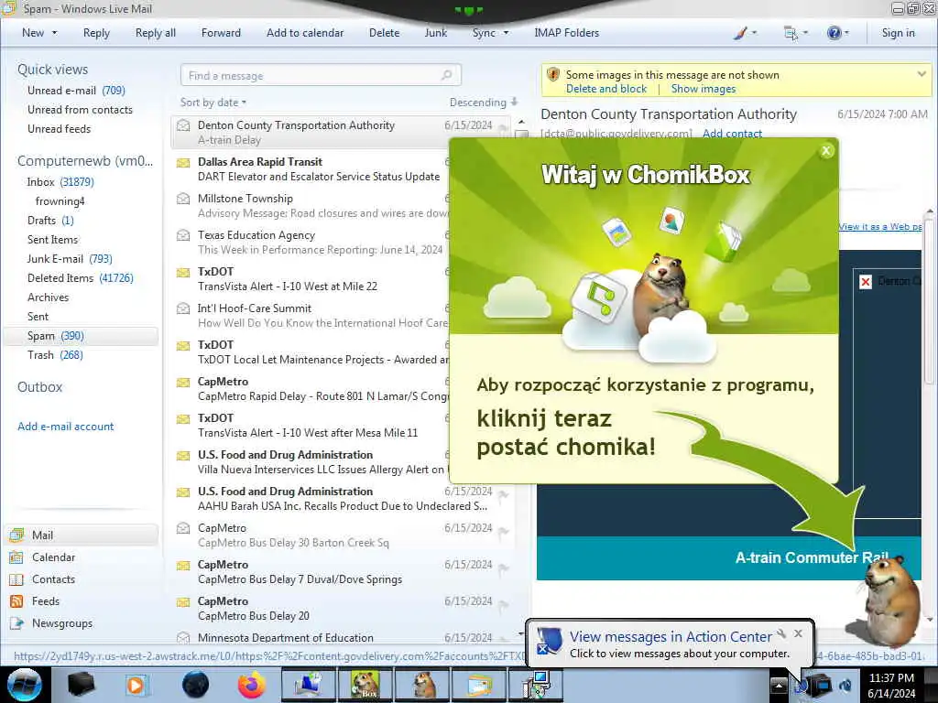This screenshot has height=703, width=938.
Task: Open the Help dropdown arrow
Action: point(846,33)
